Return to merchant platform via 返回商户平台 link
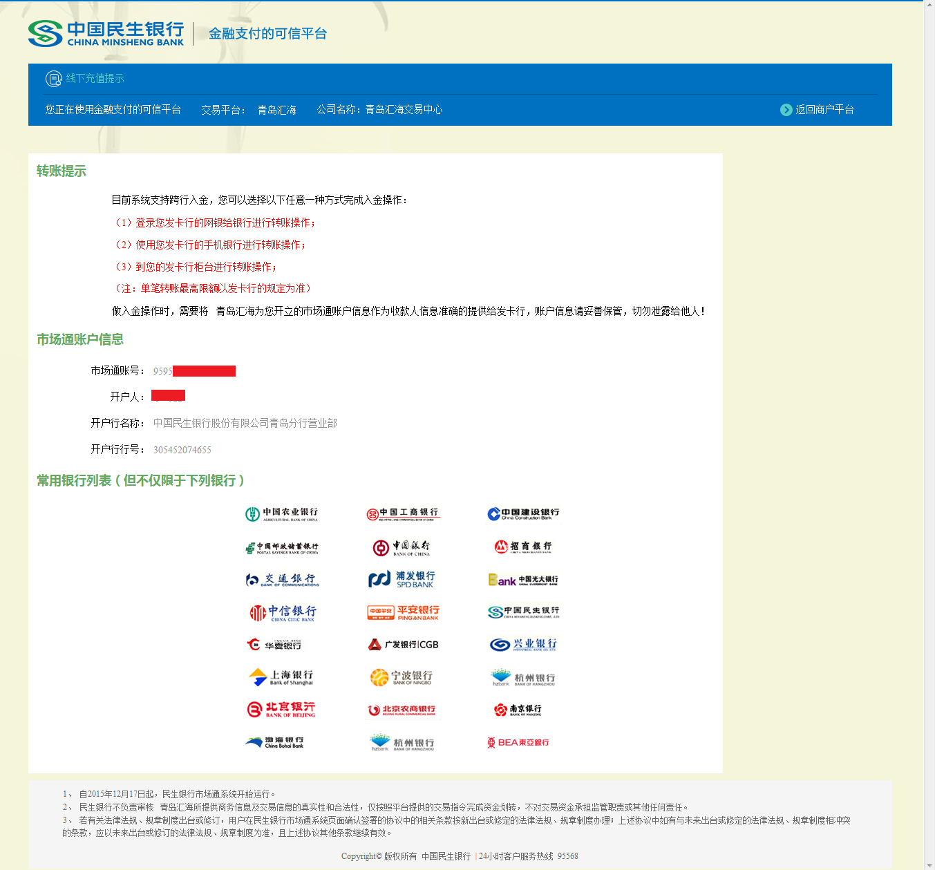Screen dimensions: 935x870 click(x=824, y=110)
